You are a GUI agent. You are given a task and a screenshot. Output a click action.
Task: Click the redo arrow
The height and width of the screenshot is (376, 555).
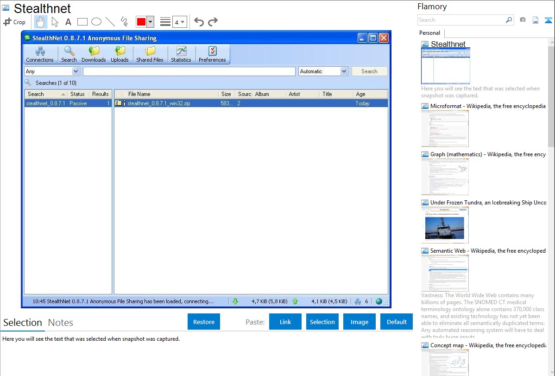(213, 22)
